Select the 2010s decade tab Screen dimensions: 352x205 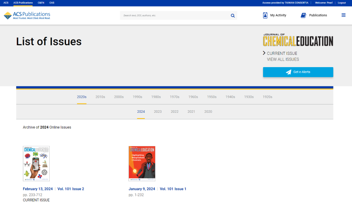[100, 97]
